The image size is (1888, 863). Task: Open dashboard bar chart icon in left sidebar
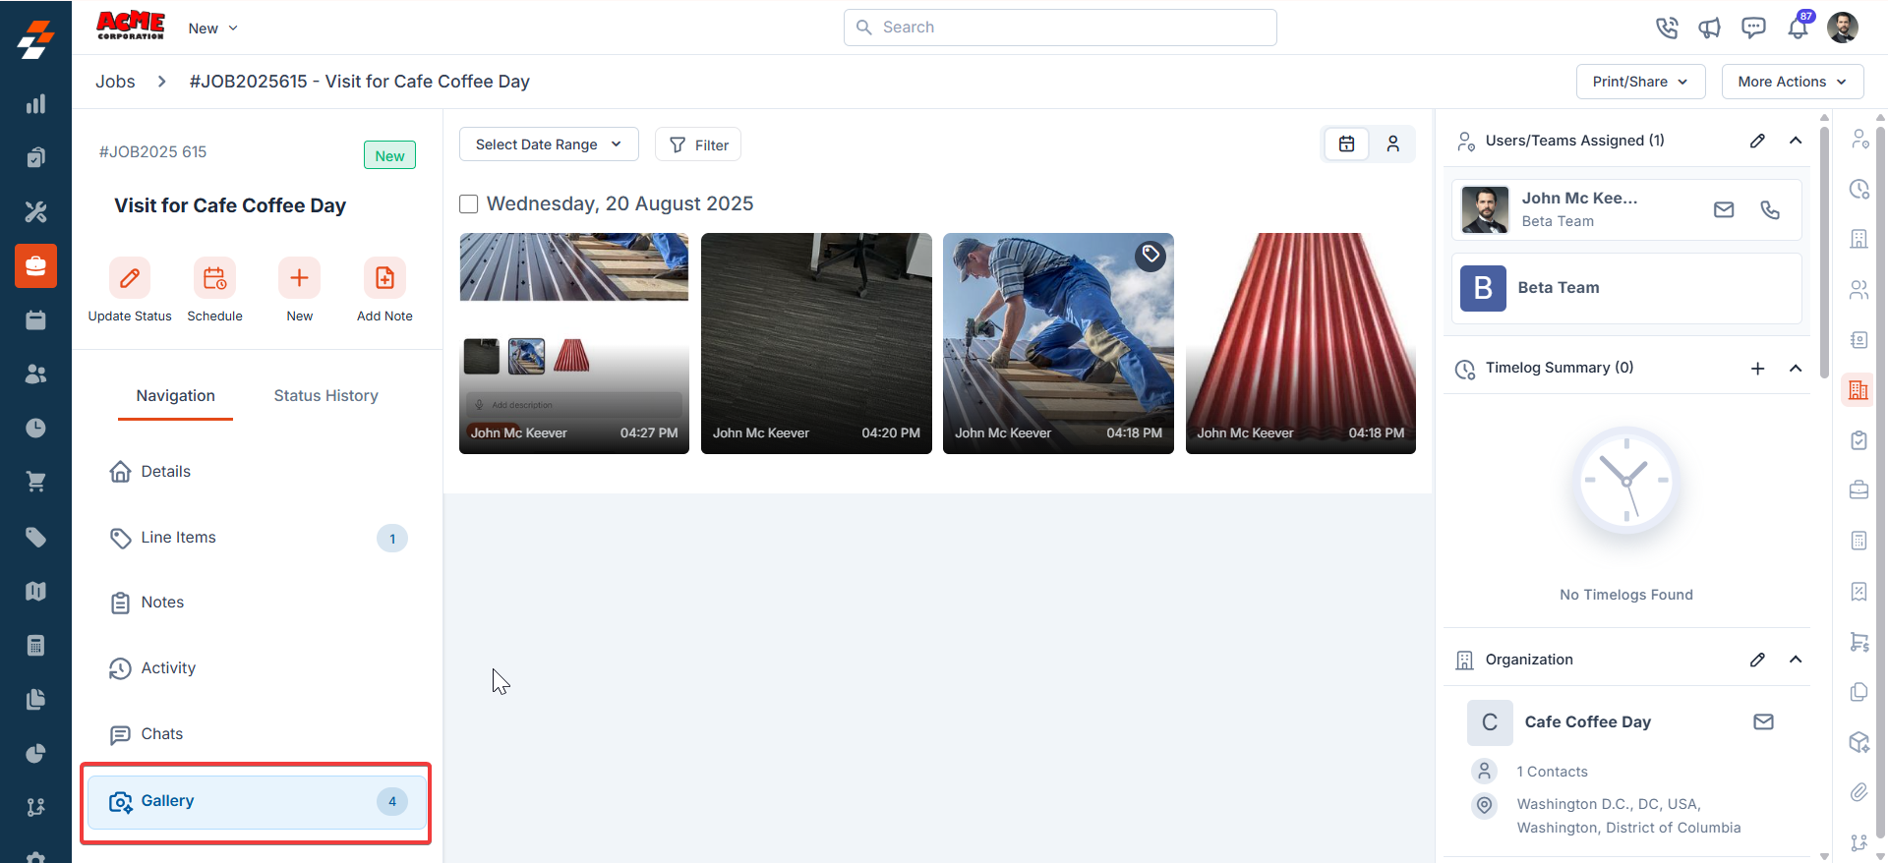[35, 104]
